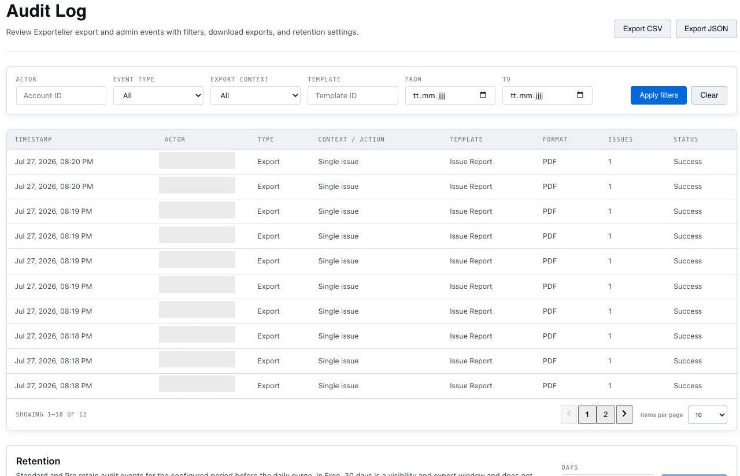Click the Export JSON button

(x=706, y=29)
